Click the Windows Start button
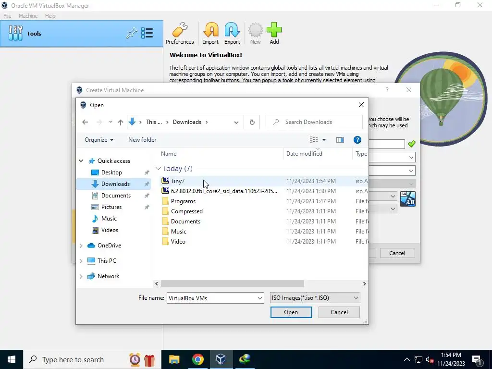Image resolution: width=492 pixels, height=369 pixels. tap(12, 359)
